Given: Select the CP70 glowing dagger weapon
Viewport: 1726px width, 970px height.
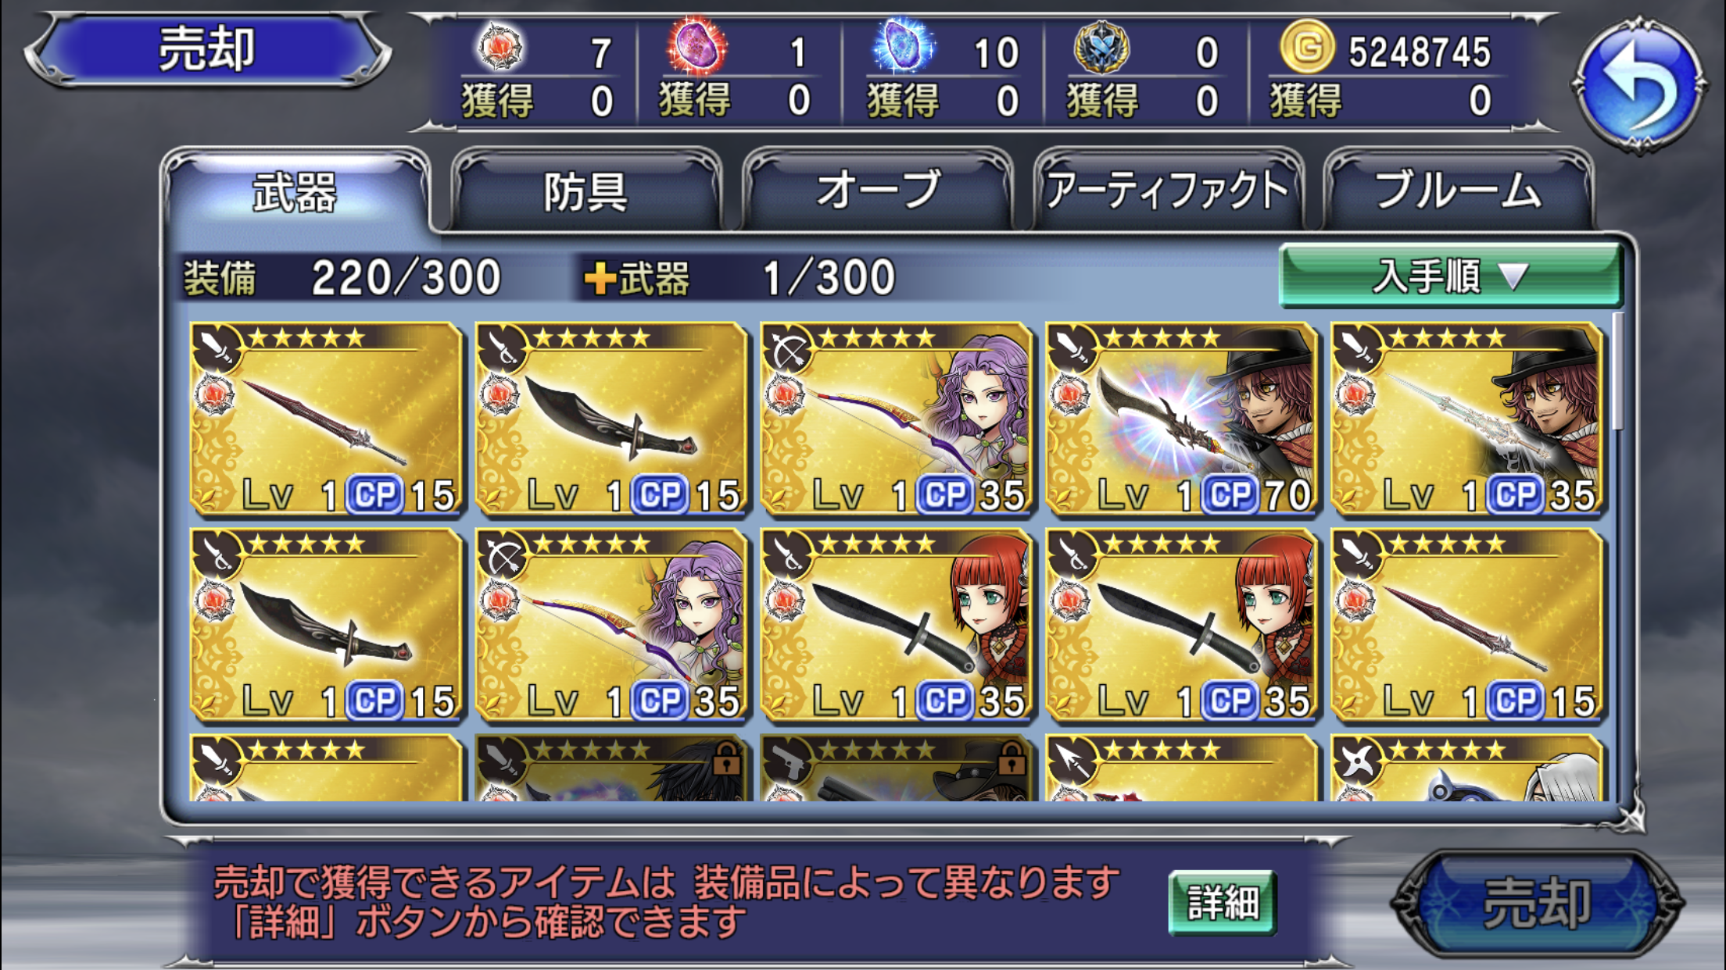Looking at the screenshot, I should point(1182,419).
